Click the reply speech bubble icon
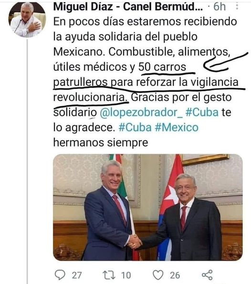Screen dimensions: 251x284 60,275
